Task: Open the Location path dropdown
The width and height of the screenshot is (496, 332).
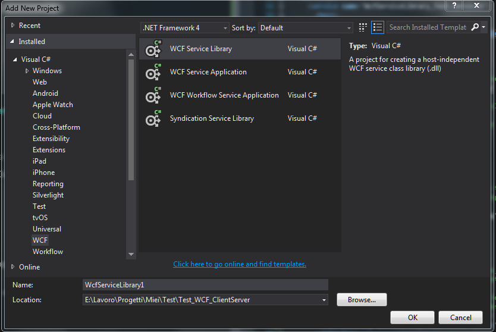Action: tap(324, 300)
